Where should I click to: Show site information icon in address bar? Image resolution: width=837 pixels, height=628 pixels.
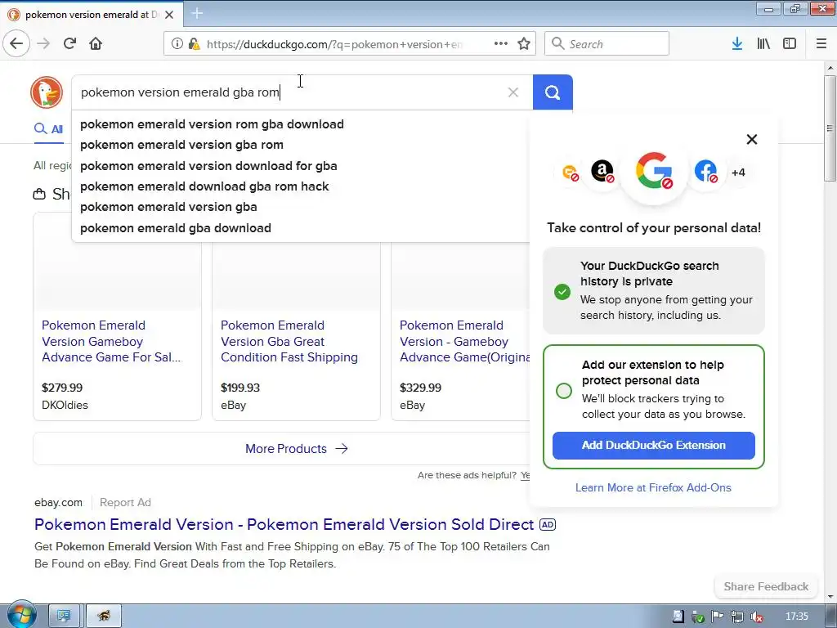coord(177,44)
